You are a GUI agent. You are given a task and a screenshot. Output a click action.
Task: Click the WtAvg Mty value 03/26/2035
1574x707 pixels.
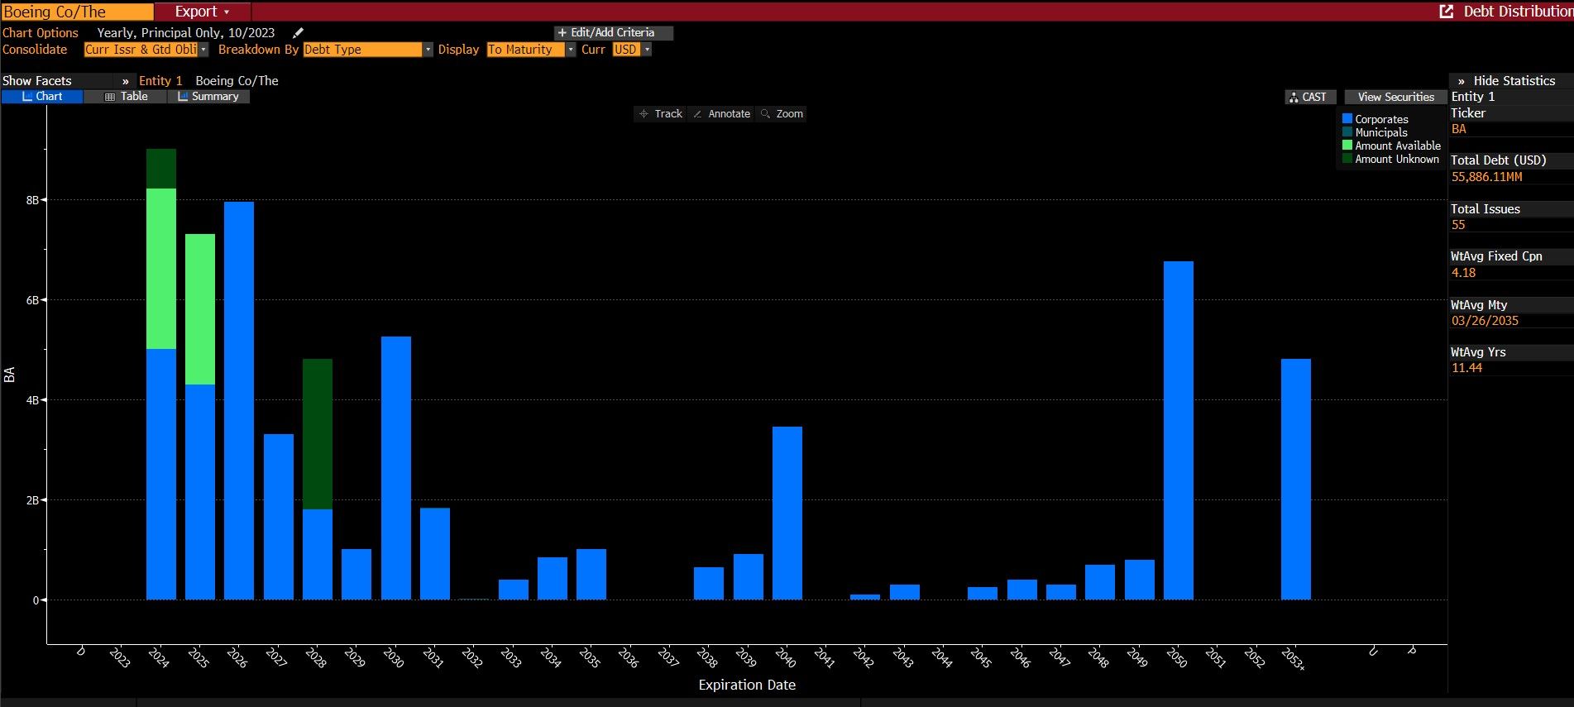pos(1485,321)
